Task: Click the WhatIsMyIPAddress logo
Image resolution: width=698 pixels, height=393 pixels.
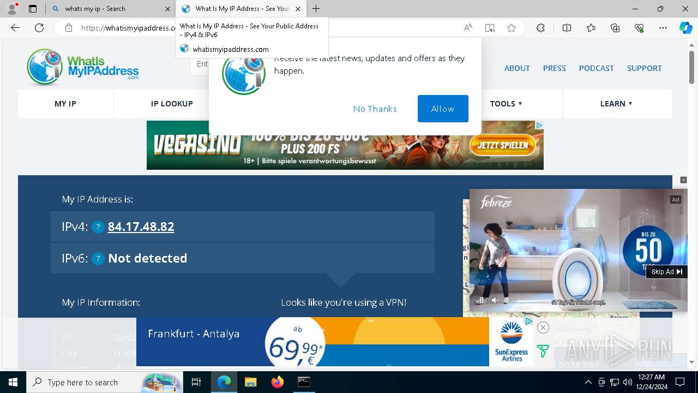Action: point(83,68)
